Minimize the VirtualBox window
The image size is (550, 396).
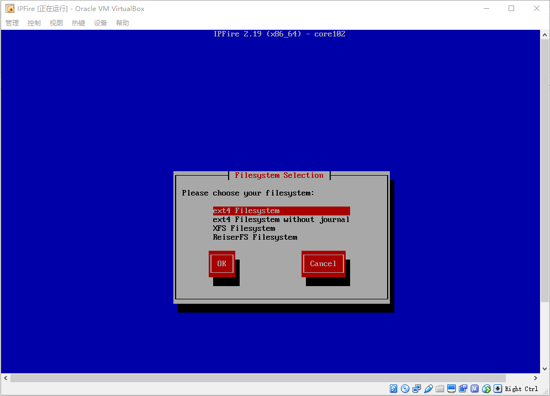pyautogui.click(x=486, y=8)
